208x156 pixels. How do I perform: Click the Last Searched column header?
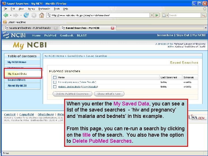tap(169, 77)
